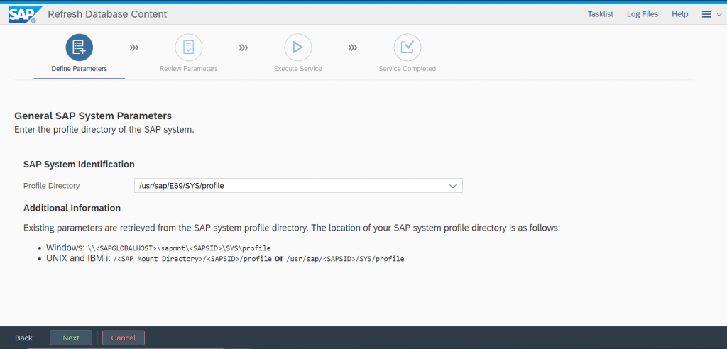Go to Service Completed step label
Image resolution: width=727 pixels, height=349 pixels.
pyautogui.click(x=407, y=69)
